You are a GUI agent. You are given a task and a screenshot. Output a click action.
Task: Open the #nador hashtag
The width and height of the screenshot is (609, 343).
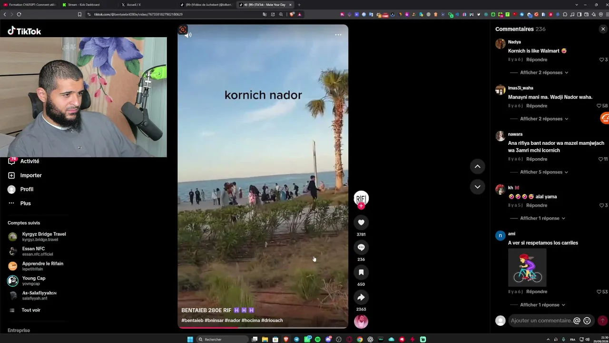pos(233,321)
